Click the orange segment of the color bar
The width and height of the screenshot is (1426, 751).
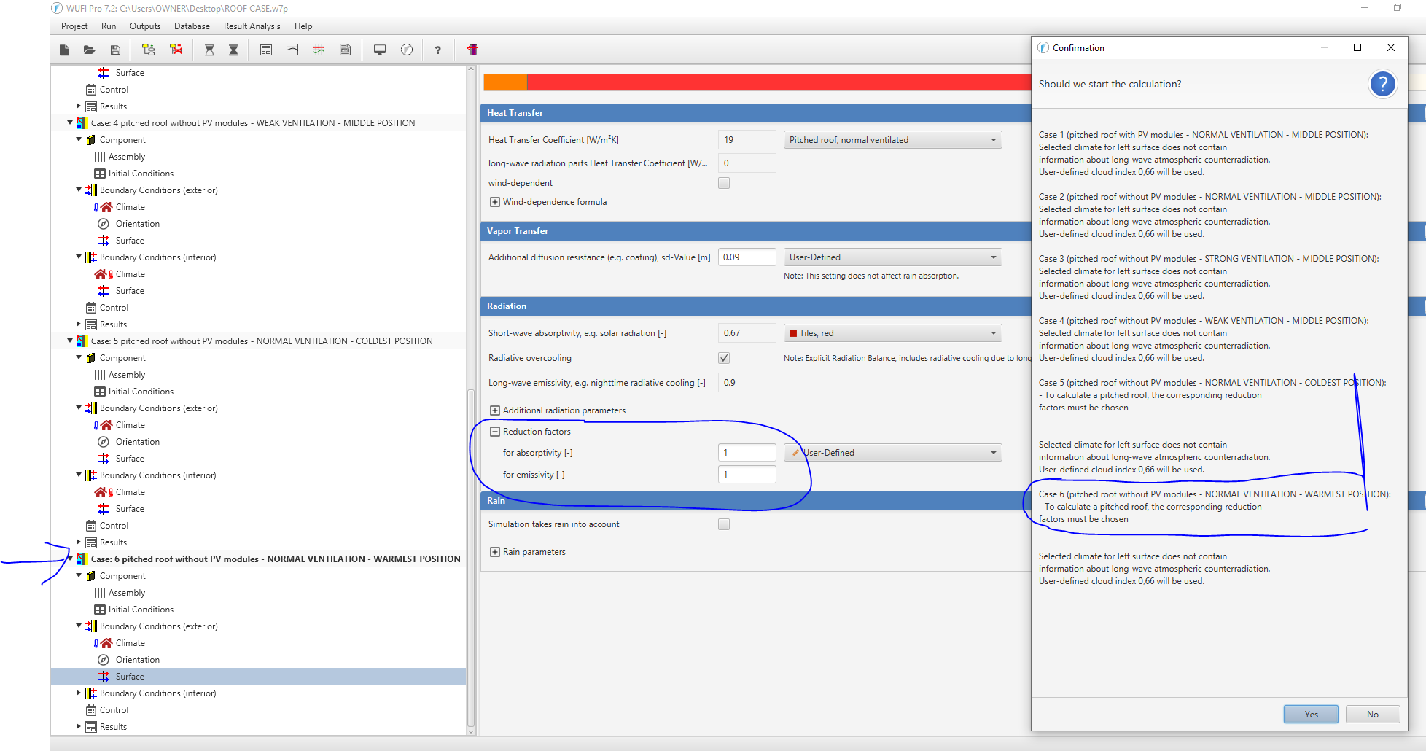(x=505, y=82)
